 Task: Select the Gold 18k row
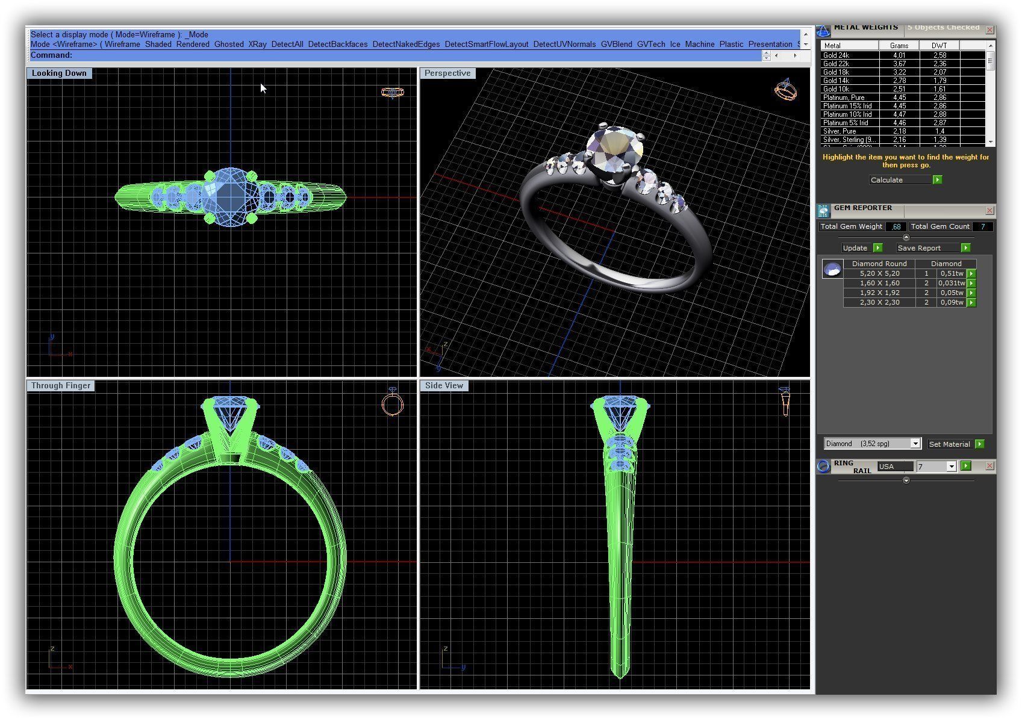click(x=903, y=72)
